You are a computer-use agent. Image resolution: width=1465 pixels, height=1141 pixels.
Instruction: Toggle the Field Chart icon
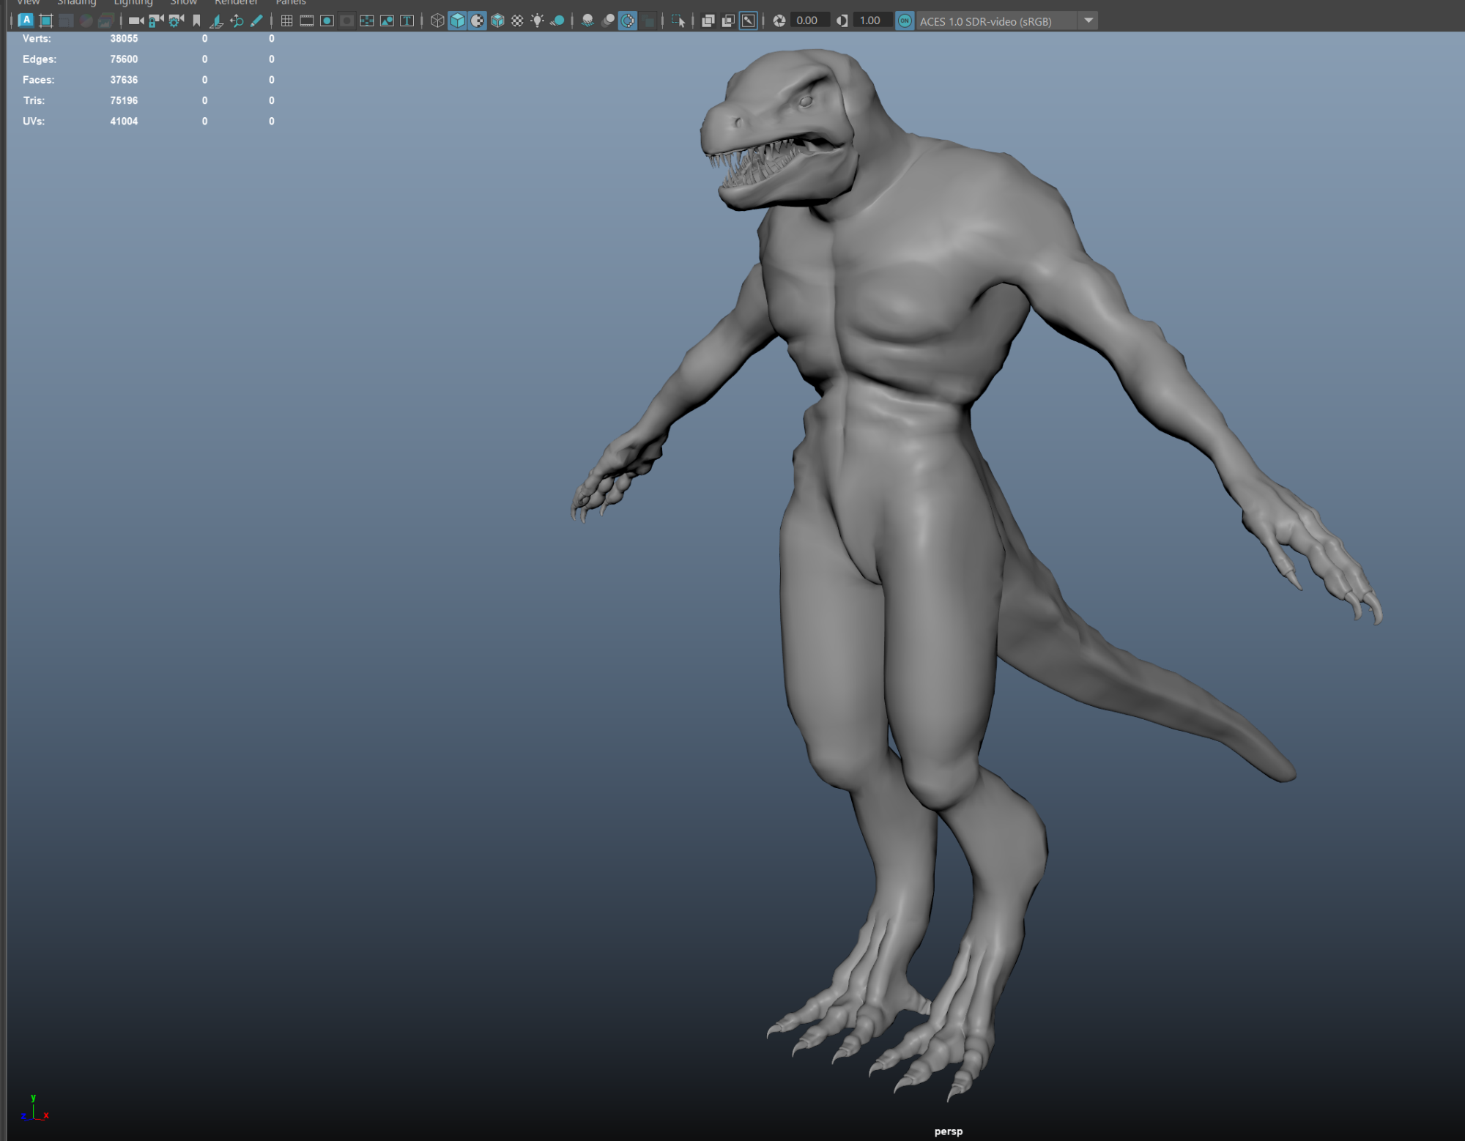(x=367, y=21)
